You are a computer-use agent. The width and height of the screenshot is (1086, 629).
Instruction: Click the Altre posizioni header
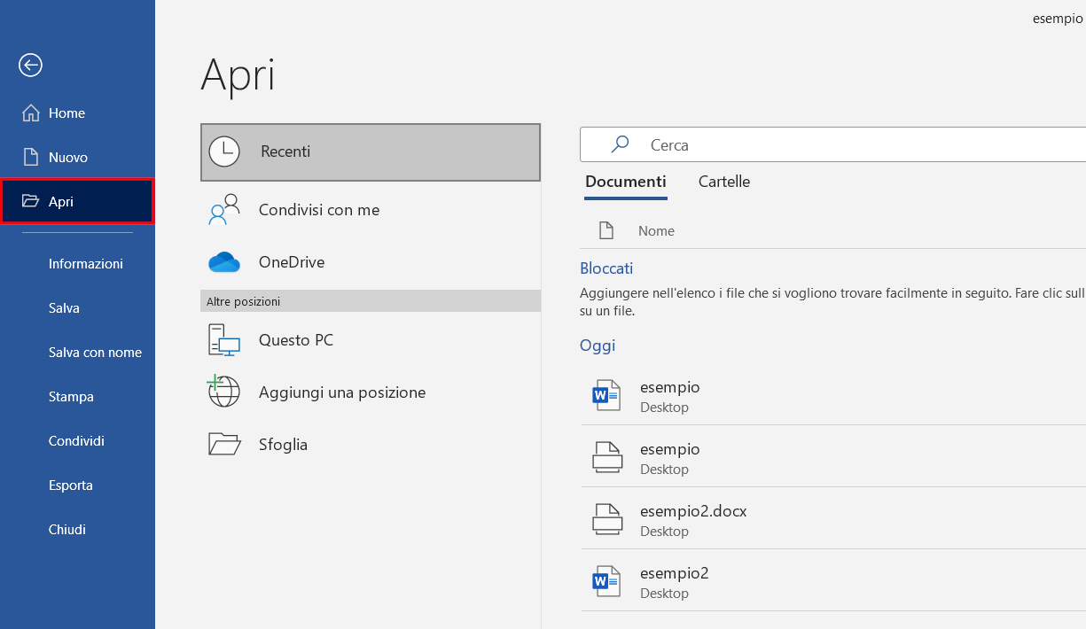[371, 301]
